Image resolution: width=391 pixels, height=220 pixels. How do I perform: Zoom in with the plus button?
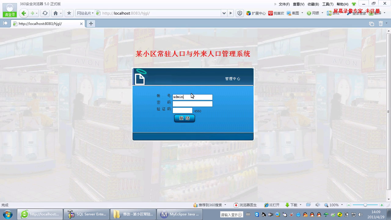pos(382,205)
